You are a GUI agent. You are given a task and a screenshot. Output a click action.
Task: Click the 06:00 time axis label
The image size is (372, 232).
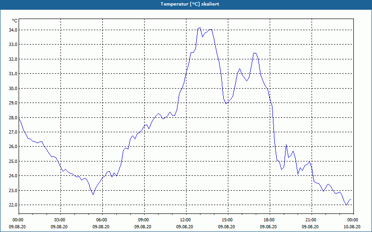102,220
